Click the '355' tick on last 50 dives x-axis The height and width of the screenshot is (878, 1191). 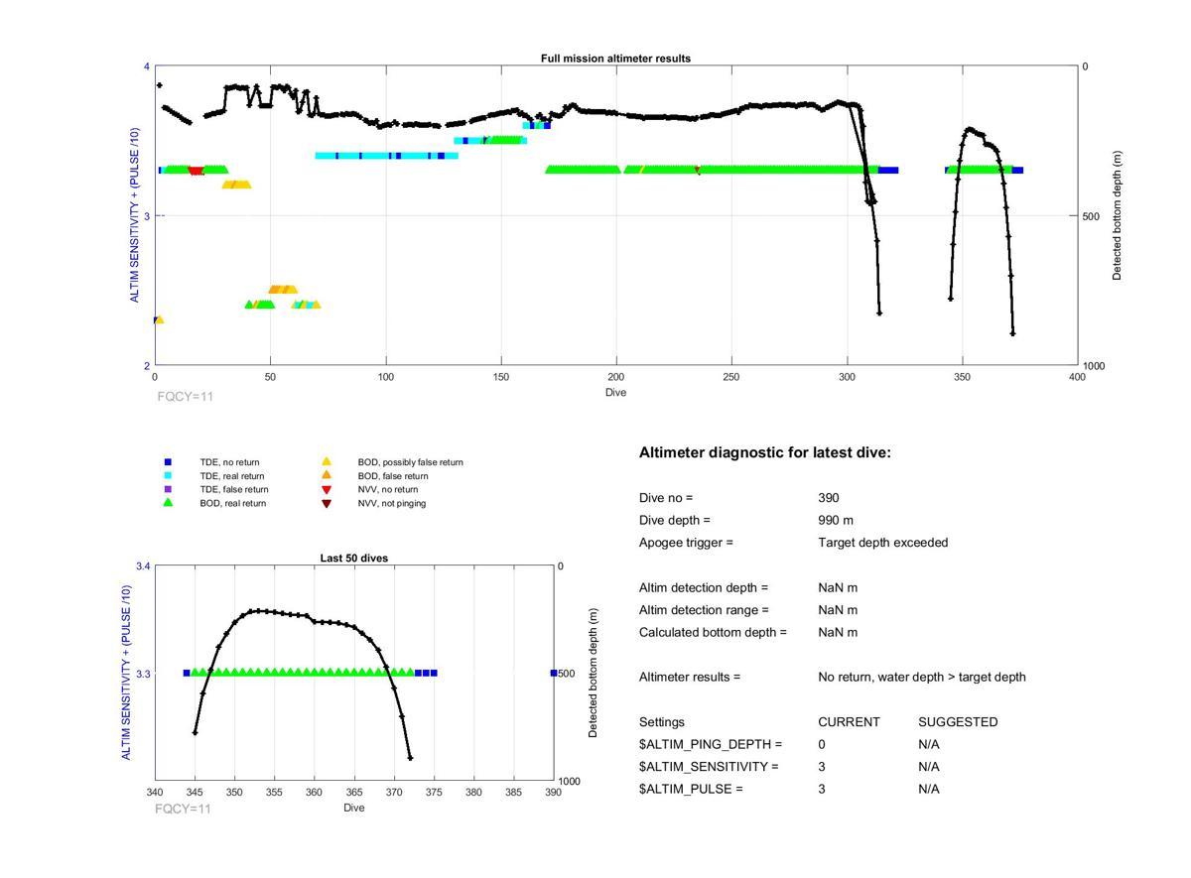point(274,793)
